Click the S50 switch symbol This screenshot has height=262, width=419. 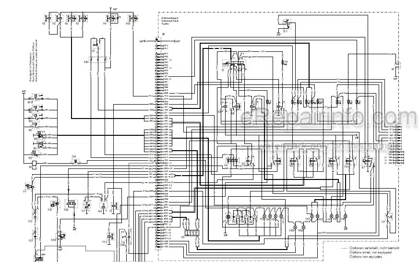click(x=126, y=237)
